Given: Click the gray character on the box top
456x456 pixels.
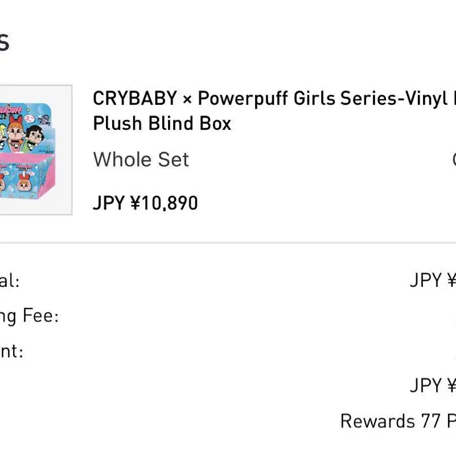Looking at the screenshot, I should 44,120.
